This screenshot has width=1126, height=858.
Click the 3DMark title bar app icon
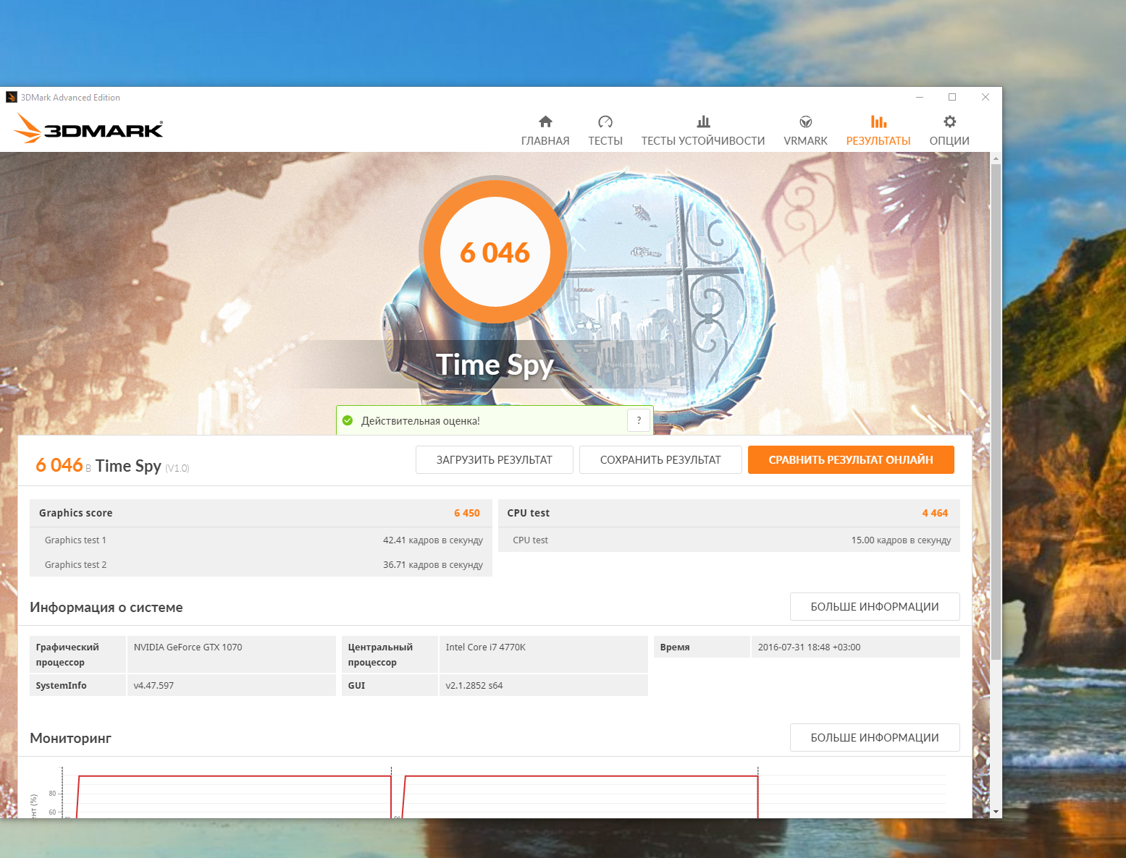coord(12,97)
